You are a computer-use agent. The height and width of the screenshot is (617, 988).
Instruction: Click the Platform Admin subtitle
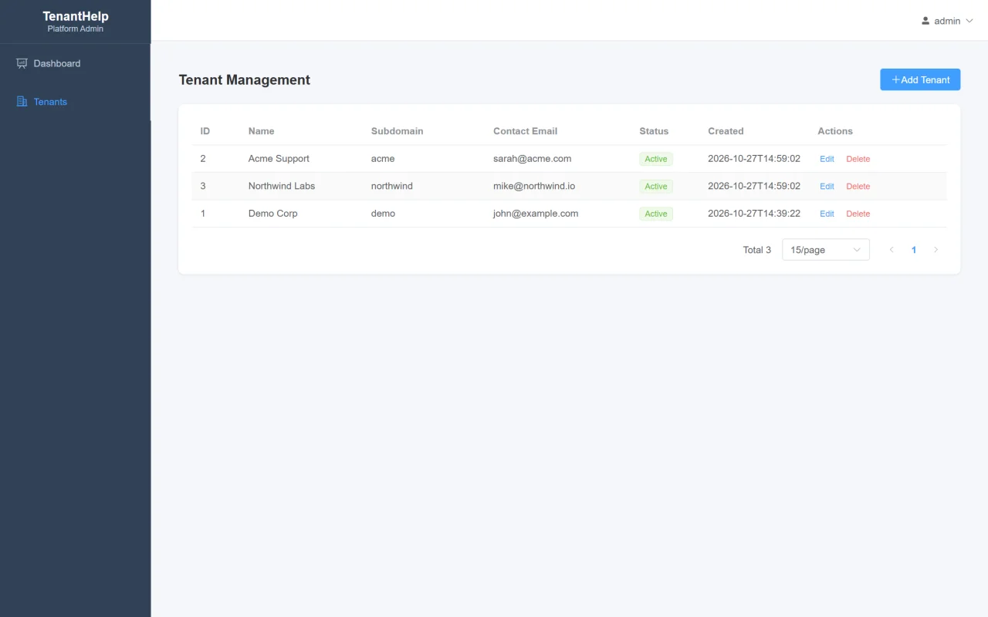(x=76, y=29)
